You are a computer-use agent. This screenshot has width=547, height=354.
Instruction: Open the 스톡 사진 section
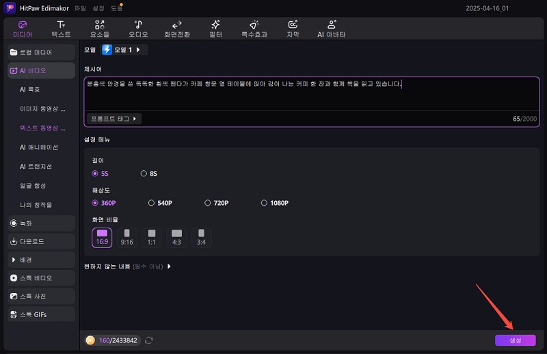(41, 296)
